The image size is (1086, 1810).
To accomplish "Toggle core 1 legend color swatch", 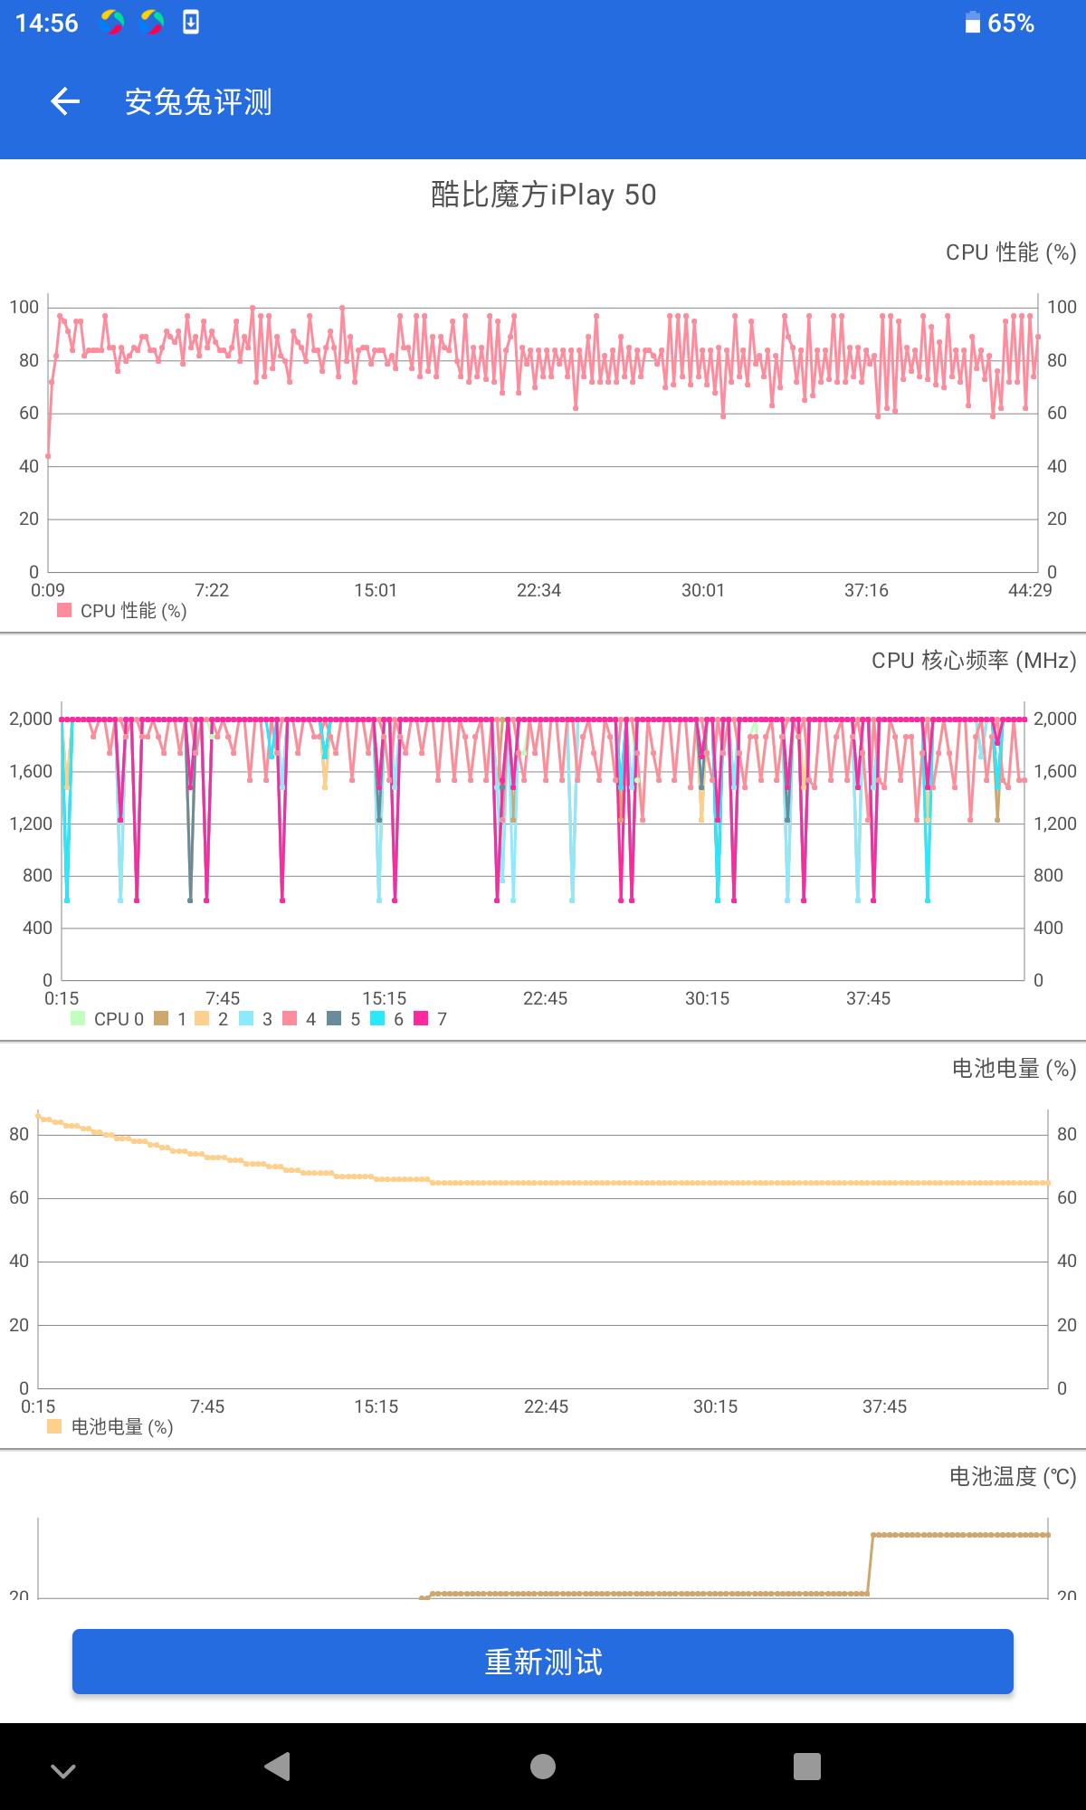I will (x=161, y=1018).
